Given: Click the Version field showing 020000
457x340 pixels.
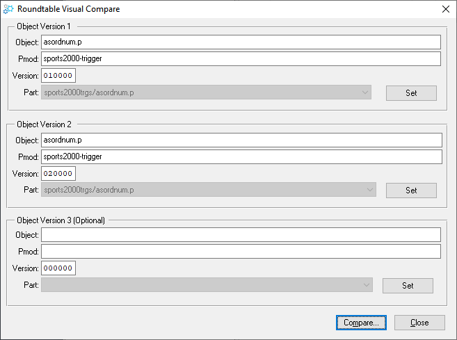Looking at the screenshot, I should tap(58, 173).
